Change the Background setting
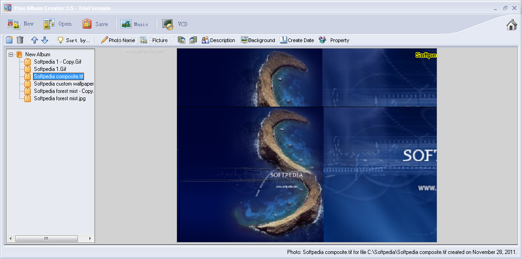Image resolution: width=522 pixels, height=259 pixels. tap(258, 40)
